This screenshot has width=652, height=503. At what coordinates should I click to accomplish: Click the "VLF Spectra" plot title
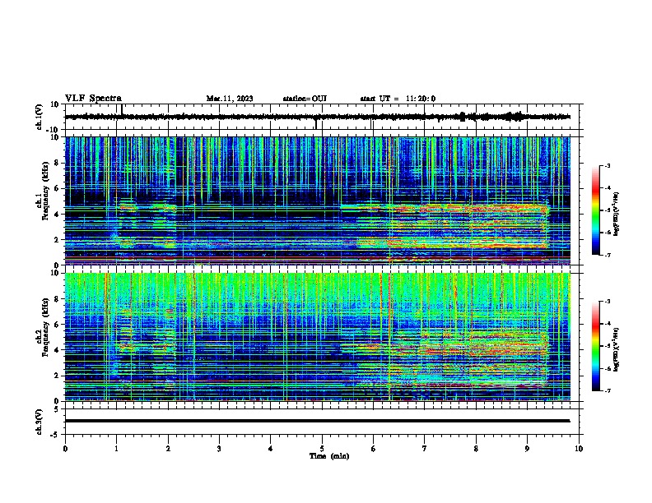pos(93,99)
